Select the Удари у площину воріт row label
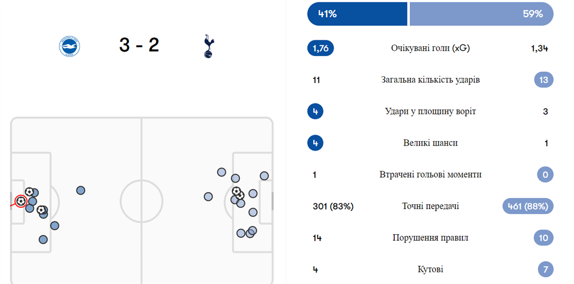This screenshot has width=574, height=284. click(x=430, y=111)
